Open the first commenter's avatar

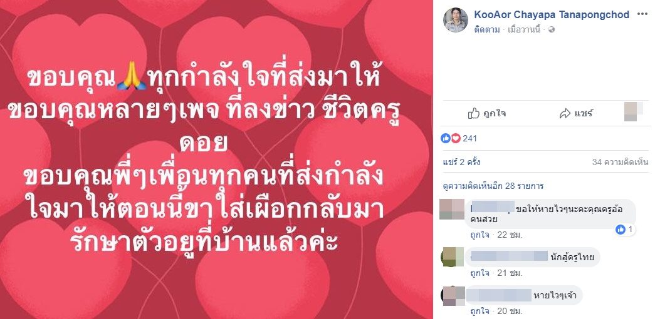click(x=452, y=210)
